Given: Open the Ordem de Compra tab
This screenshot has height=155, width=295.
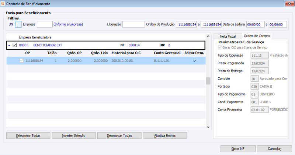Looking at the screenshot, I should [x=257, y=36].
